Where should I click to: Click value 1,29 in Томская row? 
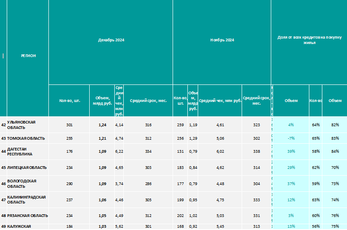tap(193, 138)
